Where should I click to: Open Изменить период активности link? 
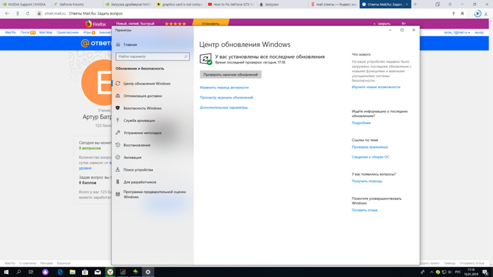coord(224,87)
